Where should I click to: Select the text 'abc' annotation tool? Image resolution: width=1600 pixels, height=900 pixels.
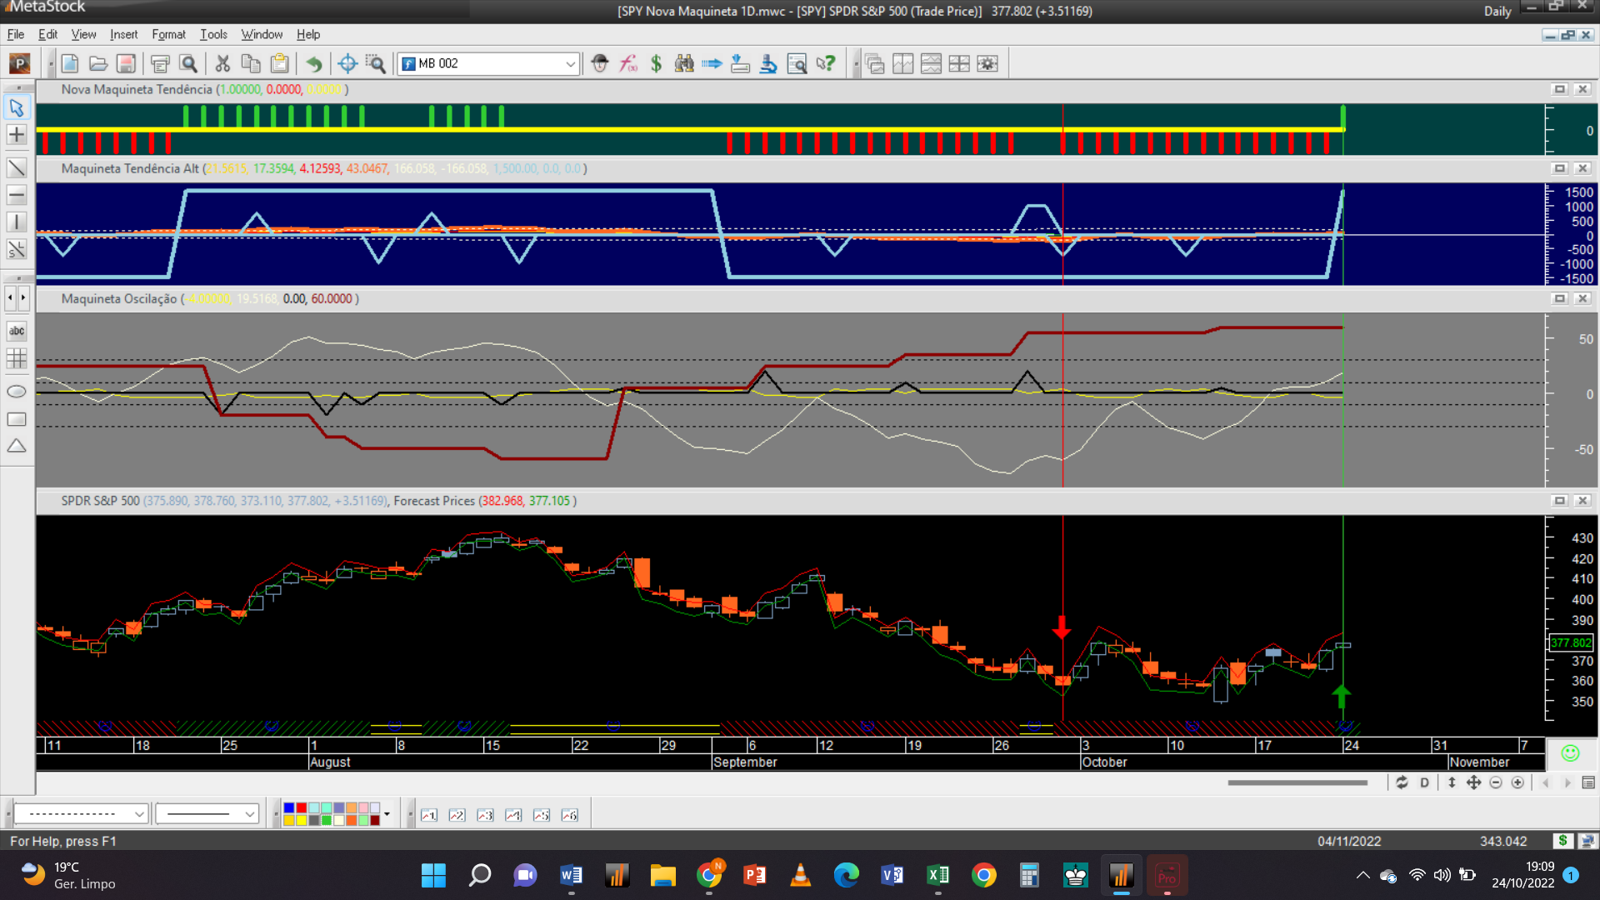point(17,331)
